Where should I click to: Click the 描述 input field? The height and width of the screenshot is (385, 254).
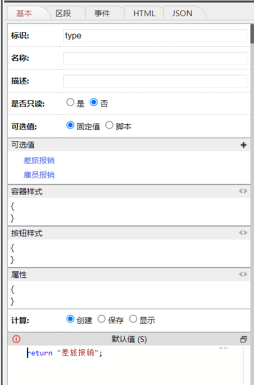click(x=155, y=81)
